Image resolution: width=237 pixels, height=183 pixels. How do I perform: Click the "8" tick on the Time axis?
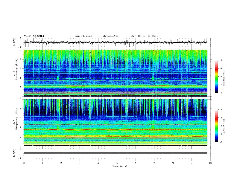pos(173,163)
